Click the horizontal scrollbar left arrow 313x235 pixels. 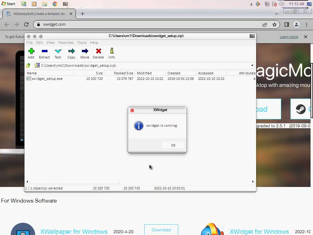27,182
